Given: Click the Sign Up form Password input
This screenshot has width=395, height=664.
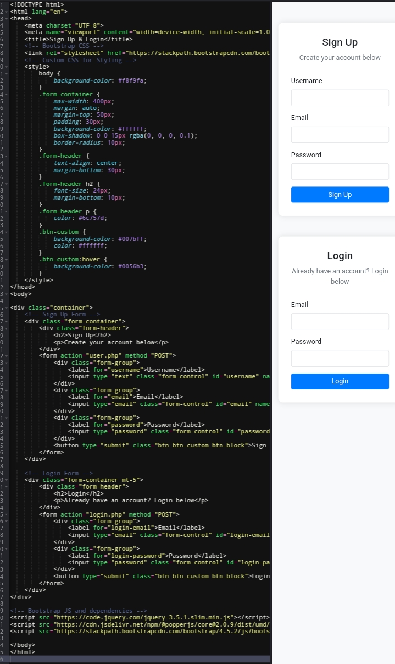Looking at the screenshot, I should [340, 172].
